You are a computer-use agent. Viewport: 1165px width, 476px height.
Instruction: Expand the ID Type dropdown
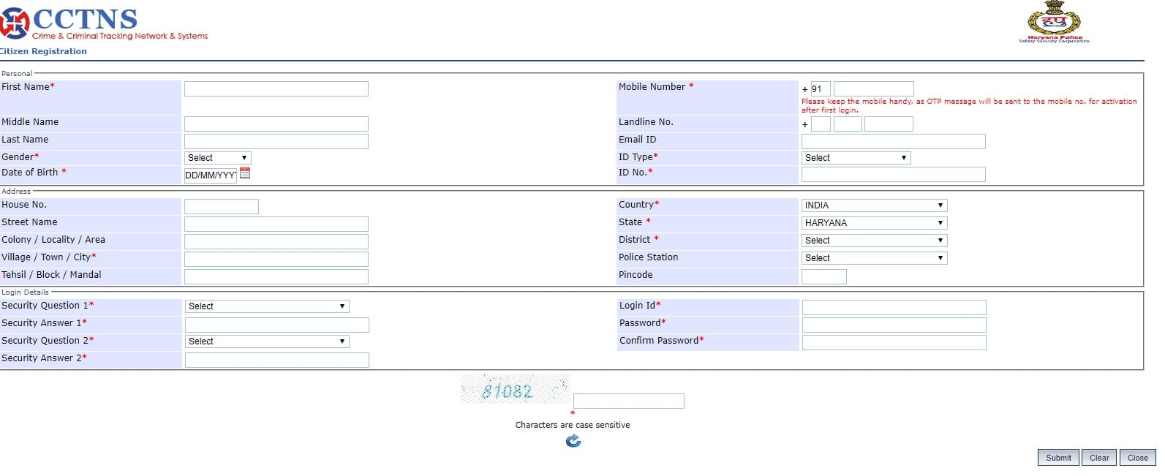click(x=855, y=158)
